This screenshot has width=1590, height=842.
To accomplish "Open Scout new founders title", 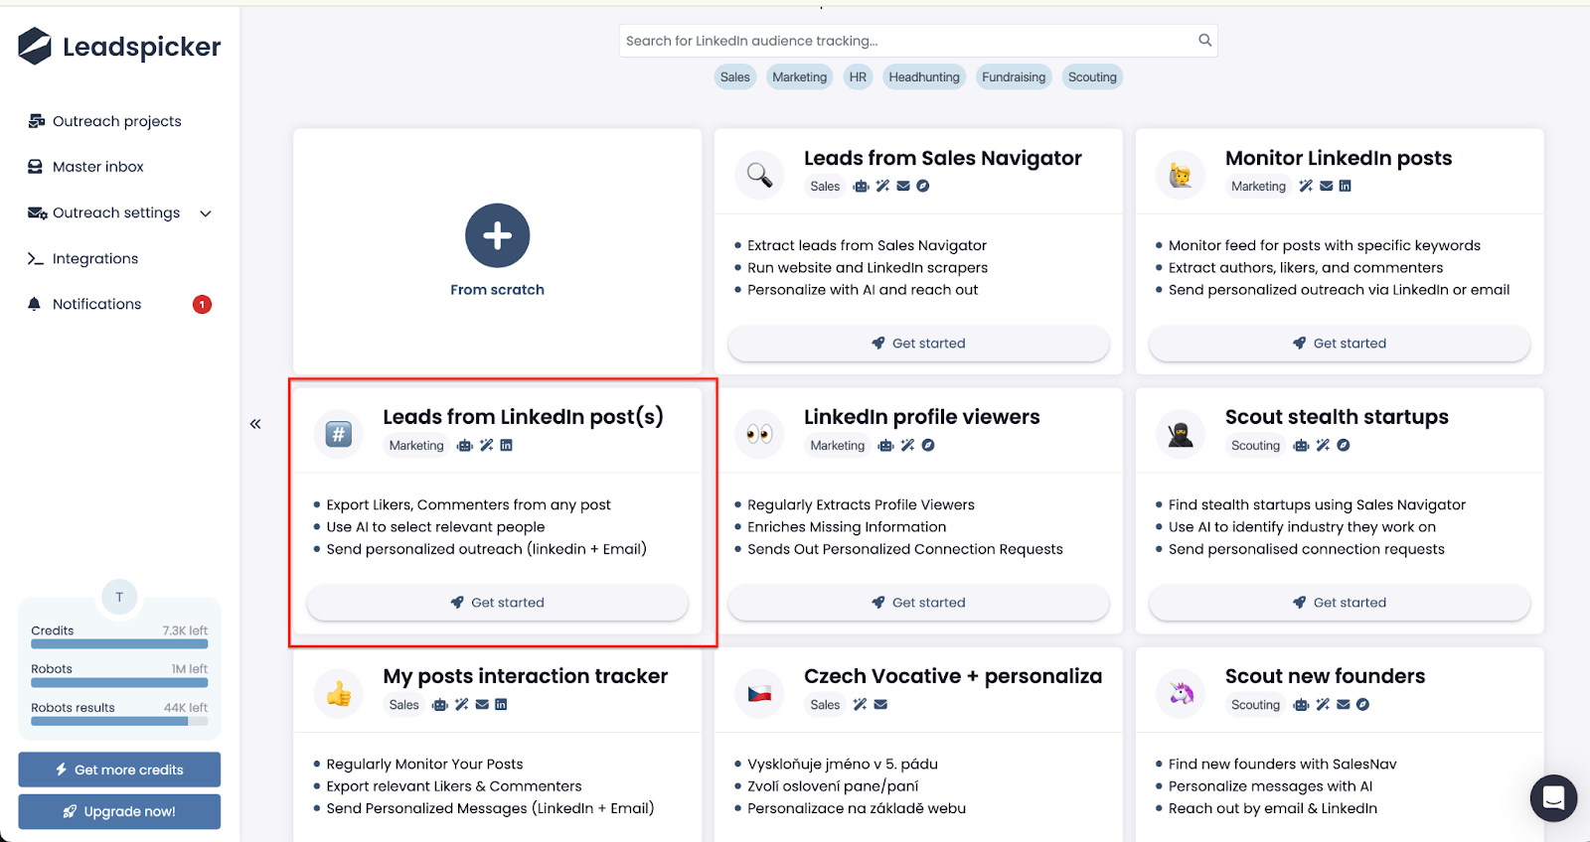I will (1325, 676).
